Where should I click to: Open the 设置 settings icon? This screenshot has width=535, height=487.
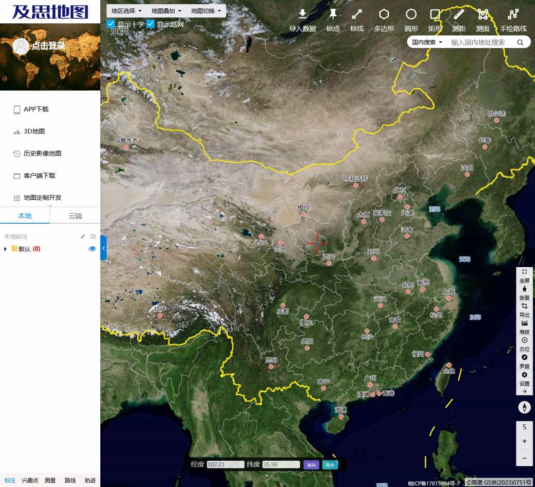pos(525,379)
